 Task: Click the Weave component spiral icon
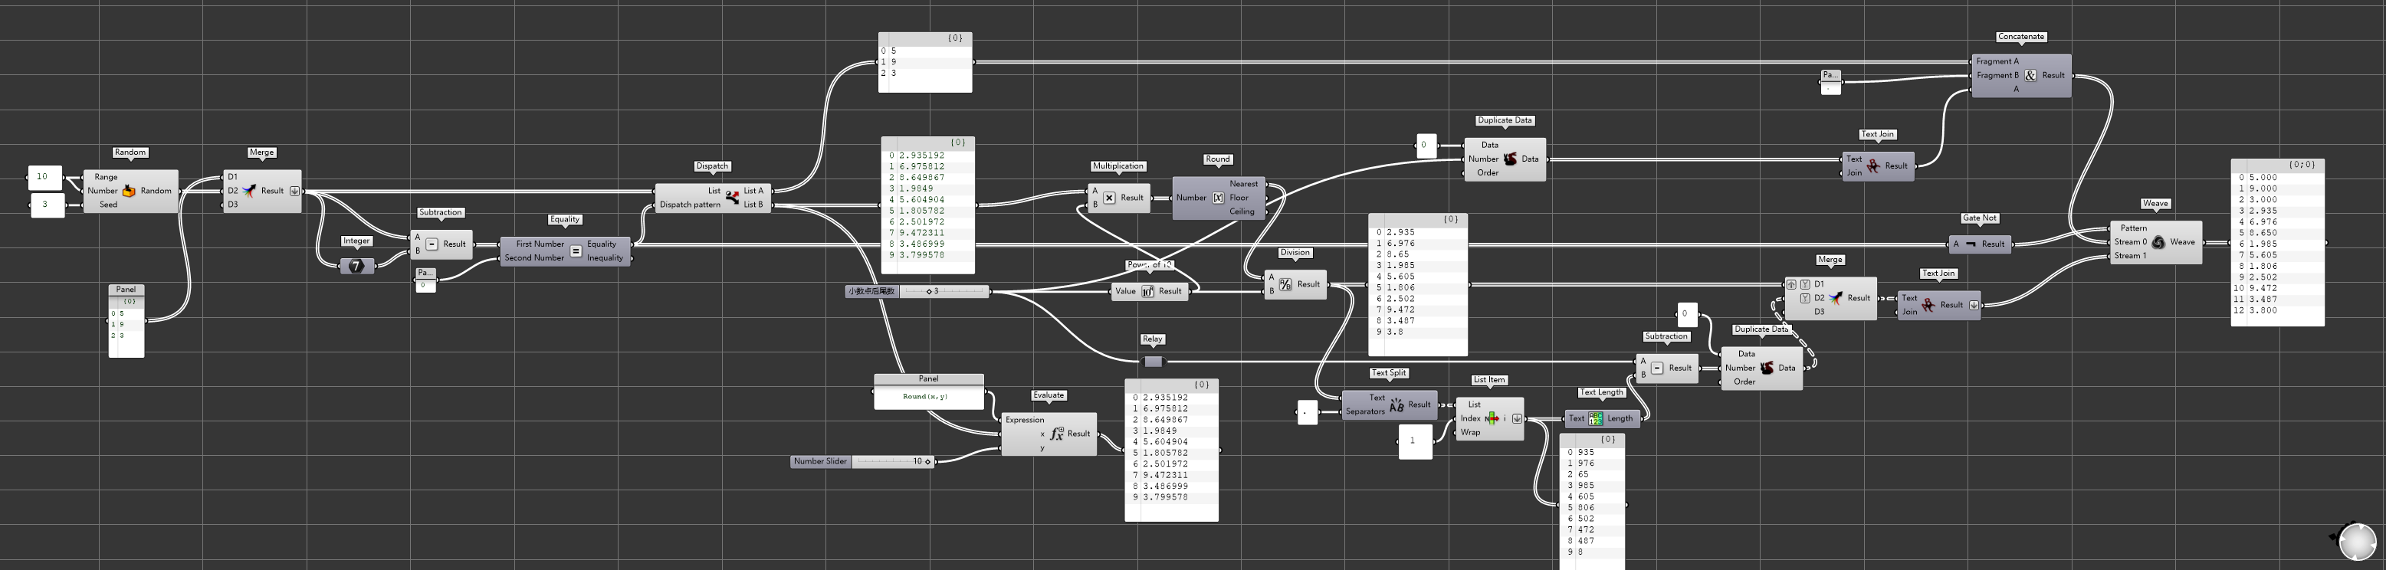2158,241
